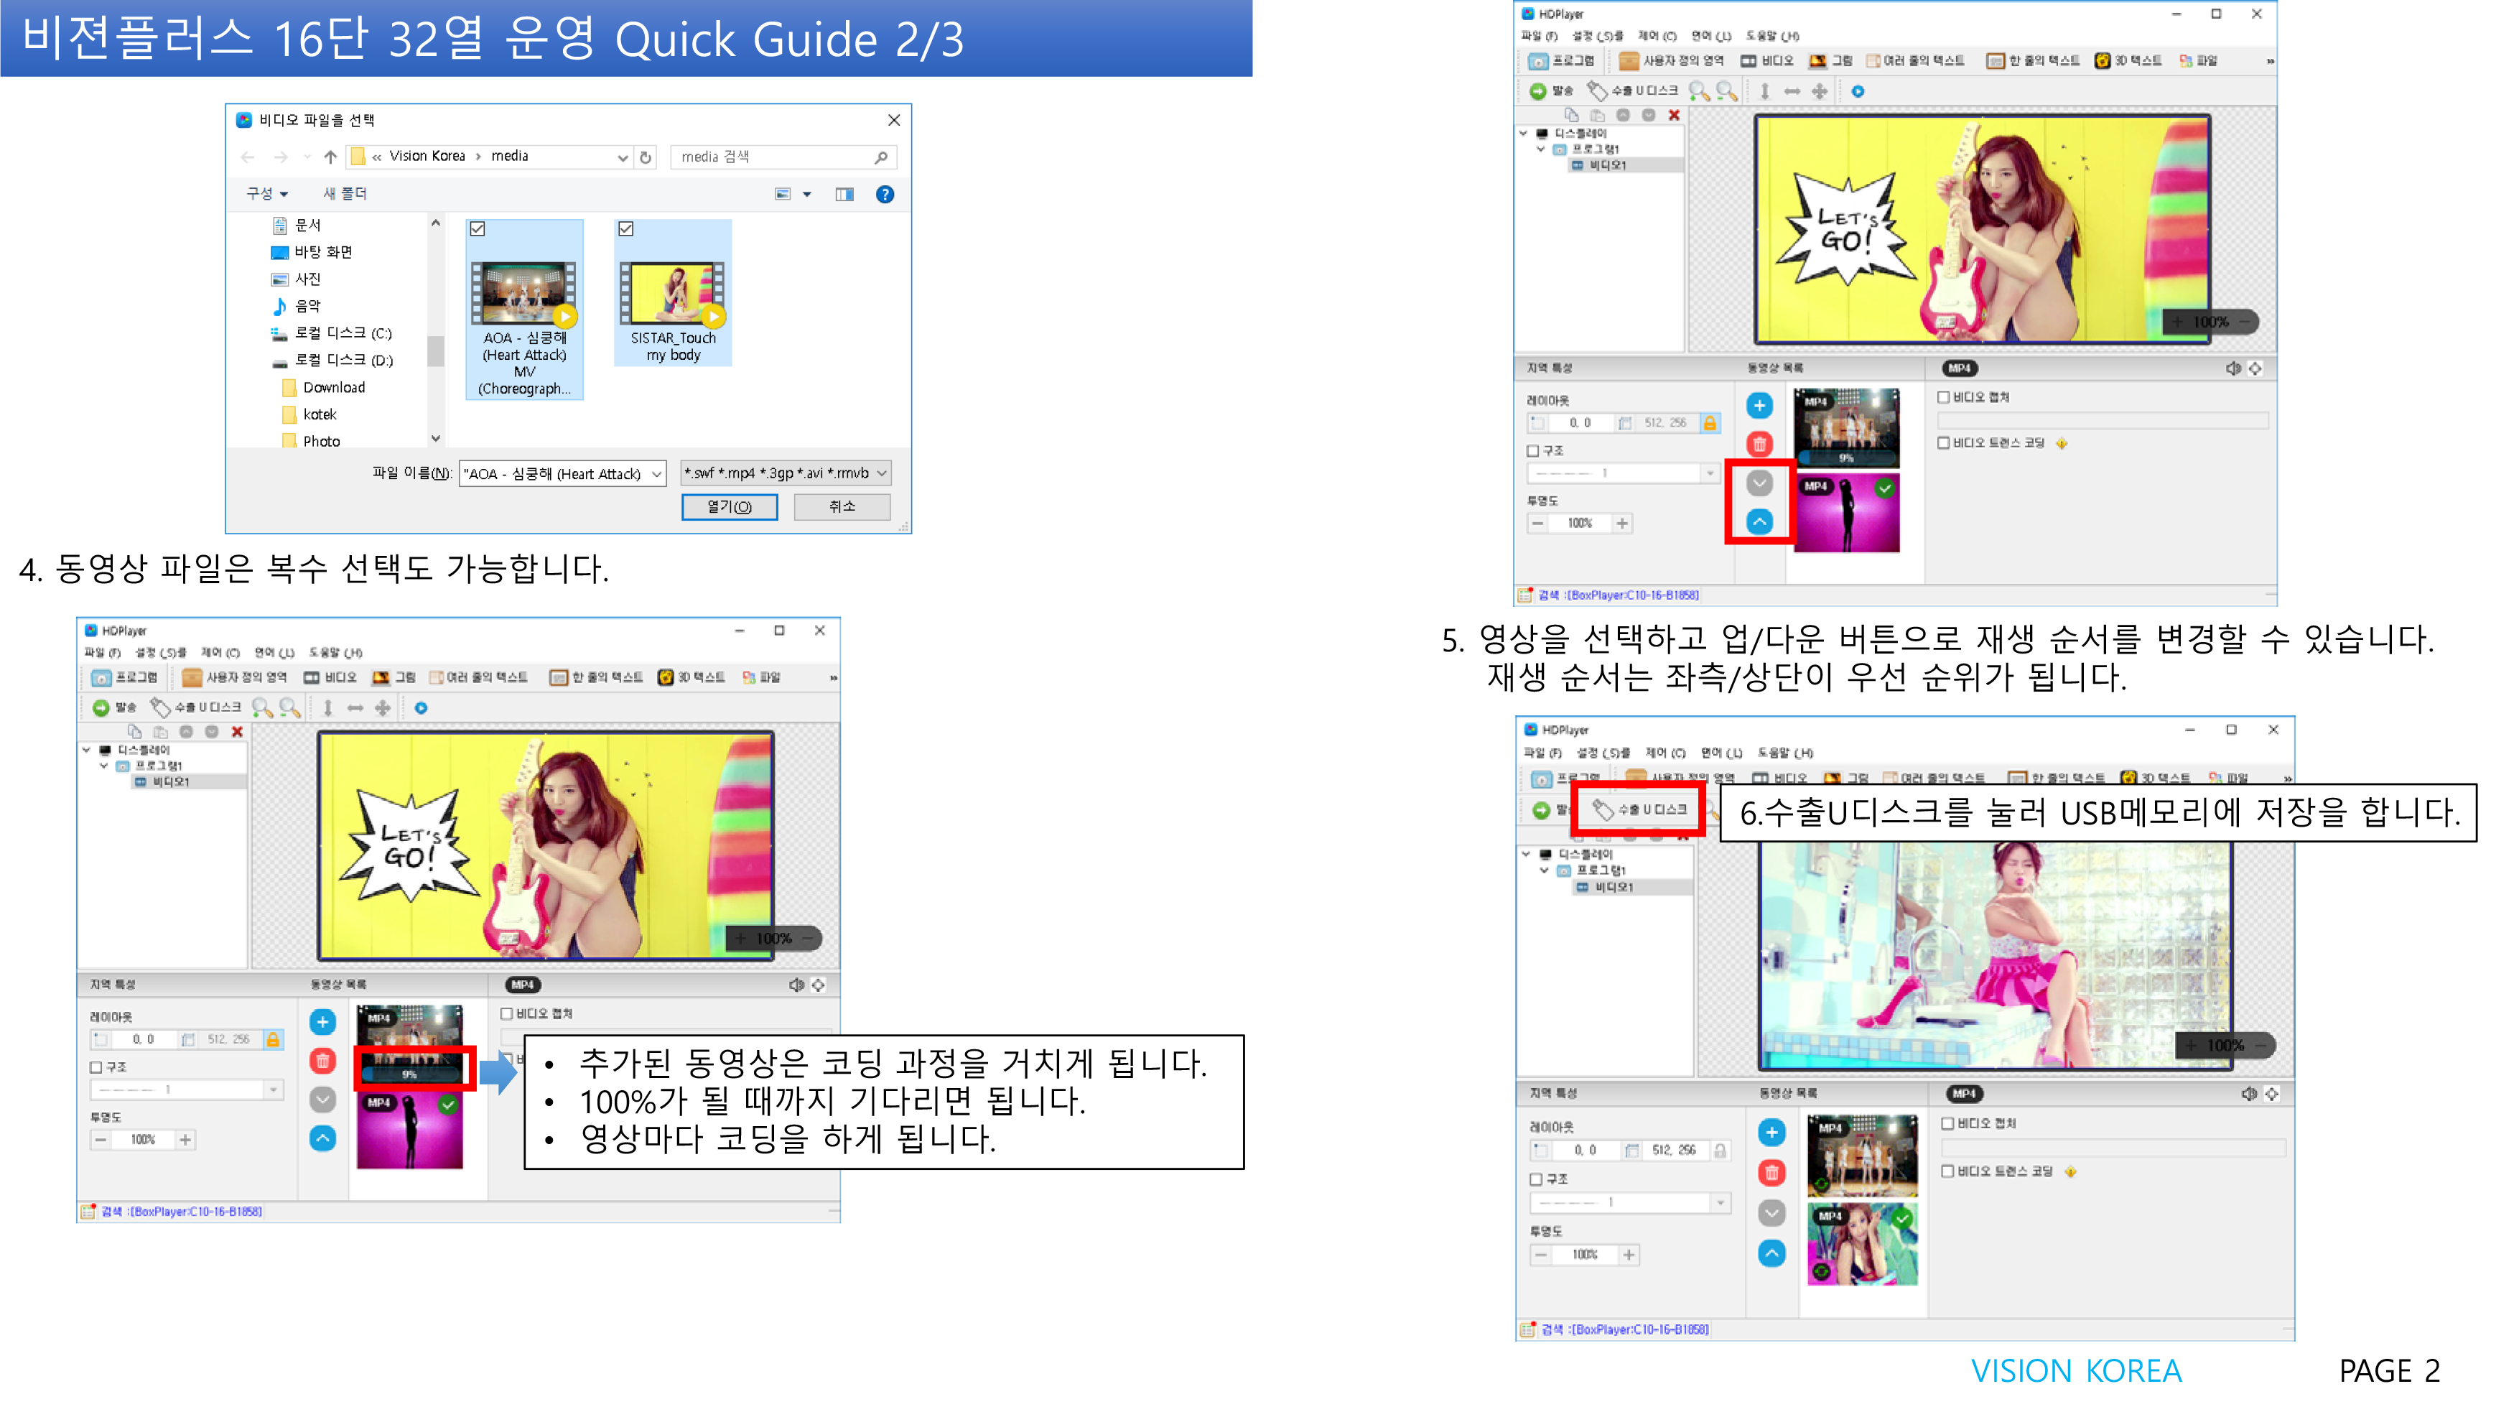Viewport: 2519px width, 1417px height.
Task: Expand the 파일 이름 combo box arrow
Action: 657,474
